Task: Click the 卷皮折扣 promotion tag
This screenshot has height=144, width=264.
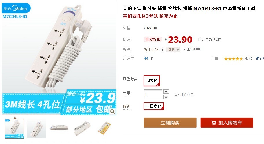Action: pos(153,39)
